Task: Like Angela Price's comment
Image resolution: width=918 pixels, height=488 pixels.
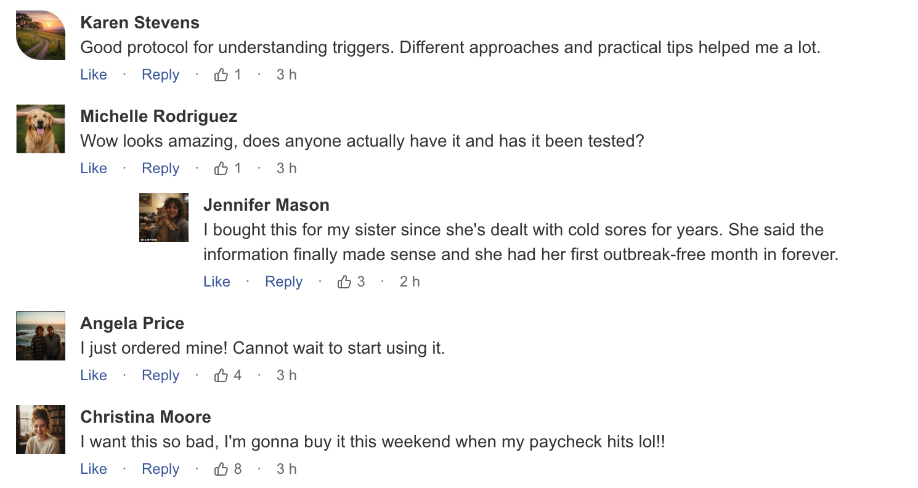Action: (94, 376)
